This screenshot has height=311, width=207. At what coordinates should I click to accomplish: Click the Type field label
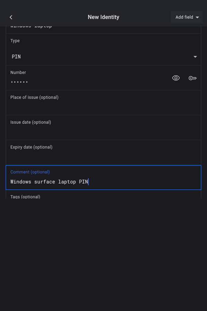[x=15, y=41]
